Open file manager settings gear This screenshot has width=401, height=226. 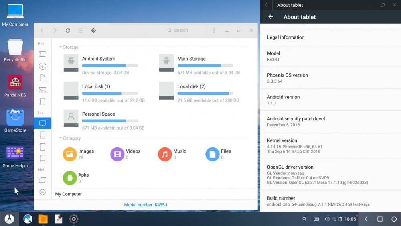coord(93,30)
